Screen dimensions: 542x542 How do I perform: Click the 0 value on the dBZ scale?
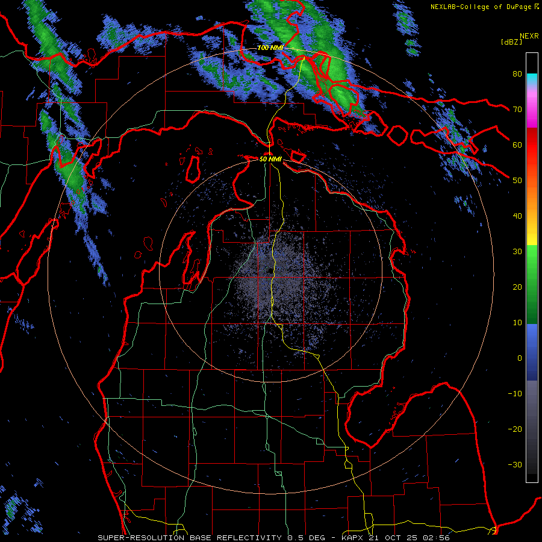coord(520,358)
